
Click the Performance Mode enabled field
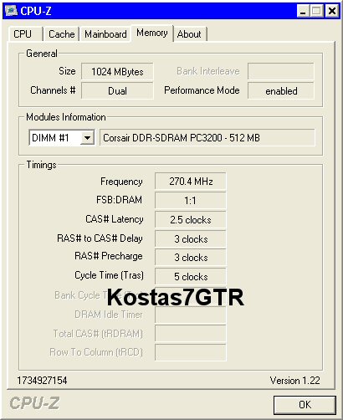coord(281,90)
